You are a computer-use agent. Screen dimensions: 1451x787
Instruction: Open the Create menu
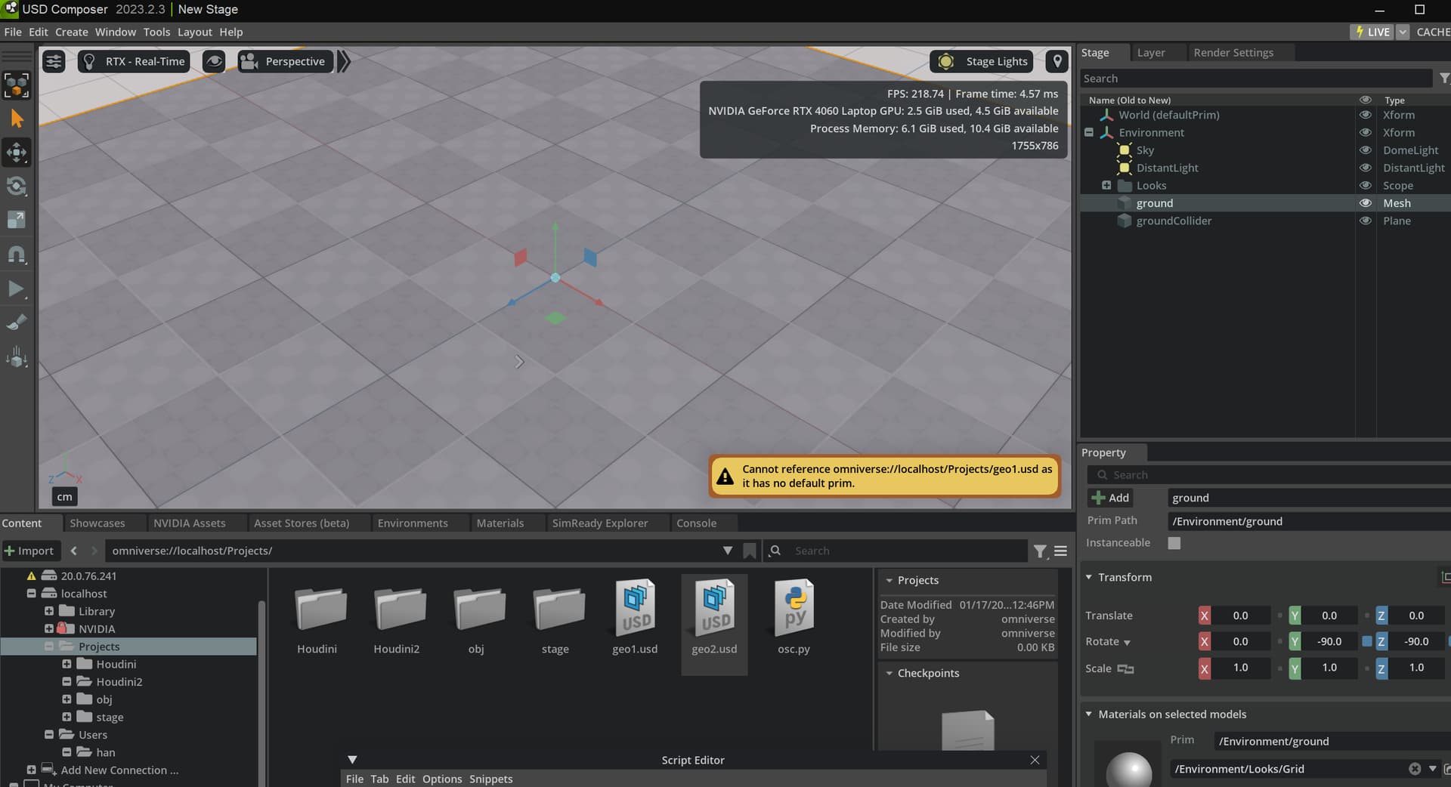pyautogui.click(x=71, y=32)
